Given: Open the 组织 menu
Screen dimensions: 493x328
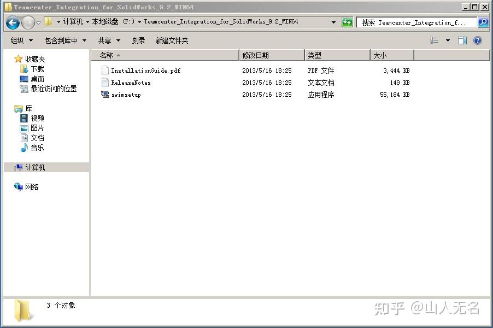Looking at the screenshot, I should [x=21, y=40].
